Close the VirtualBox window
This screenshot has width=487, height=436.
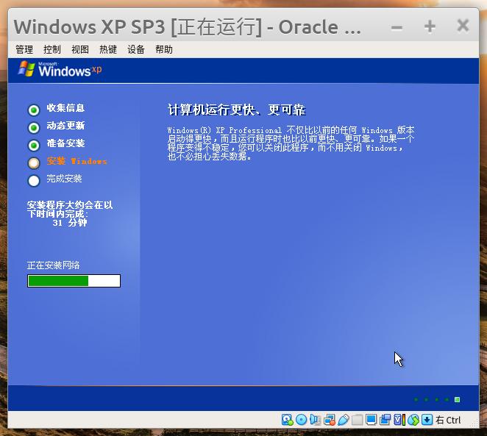tap(463, 26)
